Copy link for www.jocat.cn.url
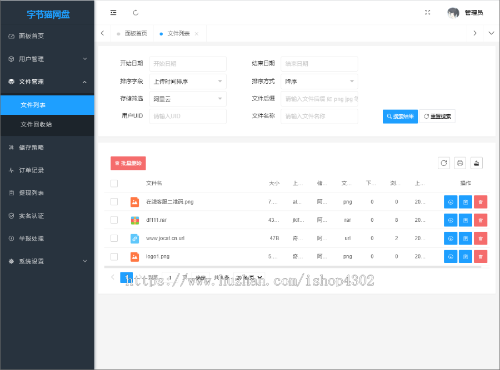 [466, 238]
